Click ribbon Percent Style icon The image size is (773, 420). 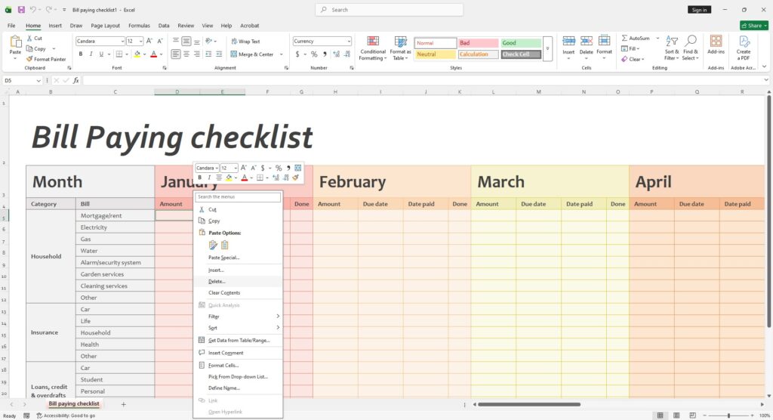click(314, 54)
